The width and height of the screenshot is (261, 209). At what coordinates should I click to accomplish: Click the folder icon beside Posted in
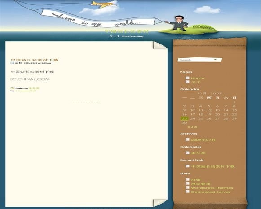(x=12, y=88)
